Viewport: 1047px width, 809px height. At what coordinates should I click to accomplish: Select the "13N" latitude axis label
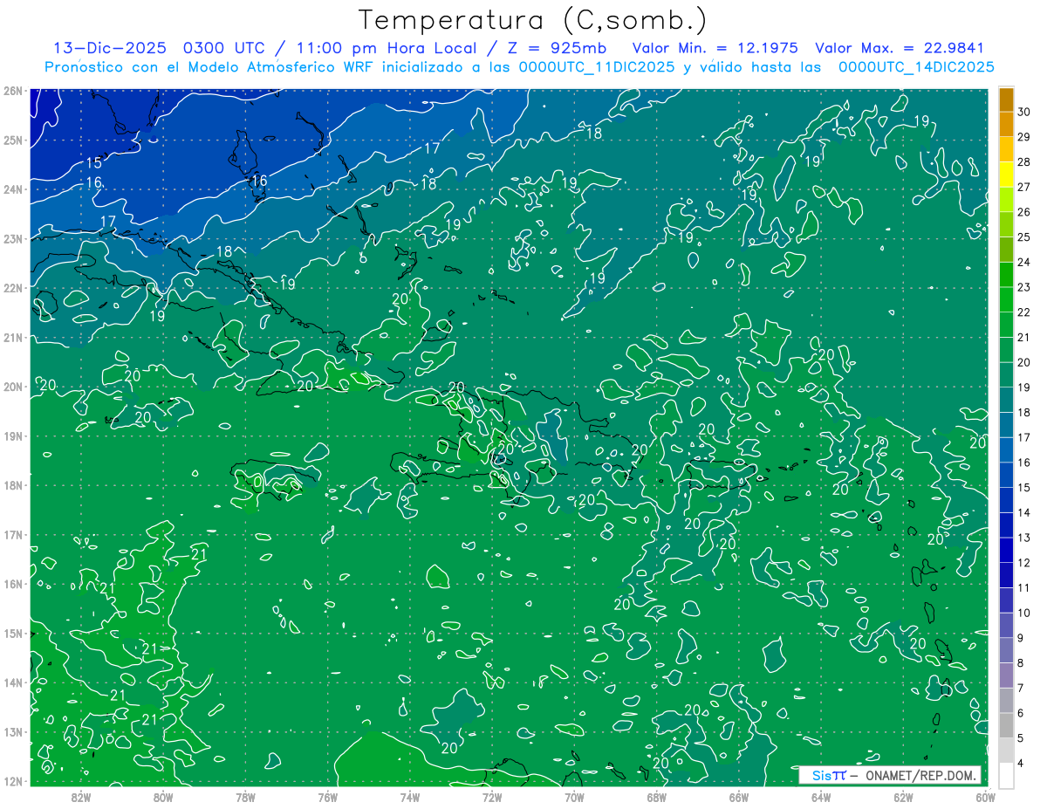coord(13,731)
